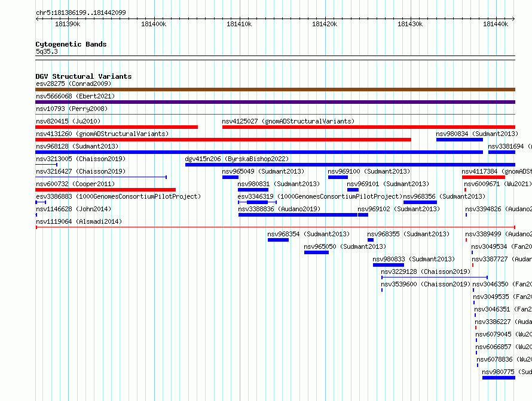Image resolution: width=532 pixels, height=401 pixels.
Task: Open nsv6066857 Wu variant label
Action: (x=503, y=347)
